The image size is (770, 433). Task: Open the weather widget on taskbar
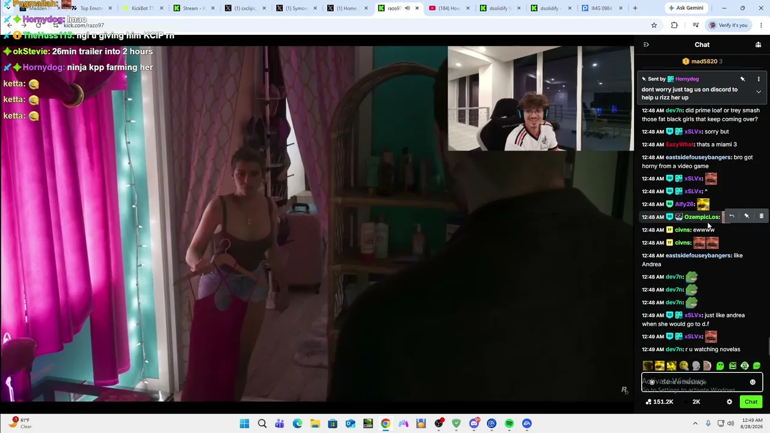click(21, 423)
